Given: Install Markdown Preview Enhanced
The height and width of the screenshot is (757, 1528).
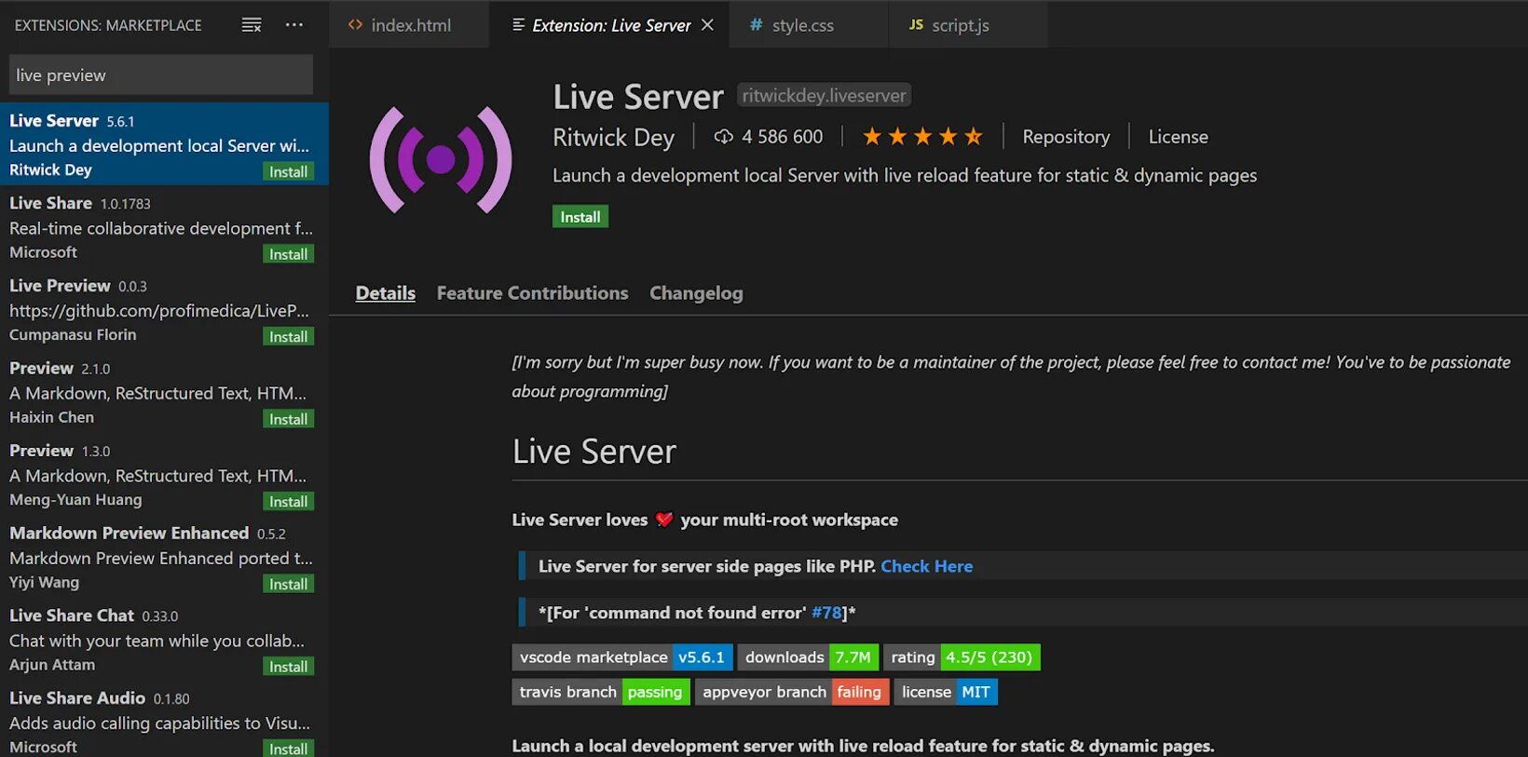Looking at the screenshot, I should click(288, 584).
